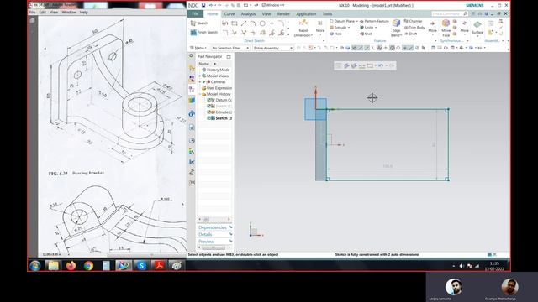This screenshot has height=302, width=538.
Task: Switch to the Tools ribbon tab
Action: [x=327, y=14]
